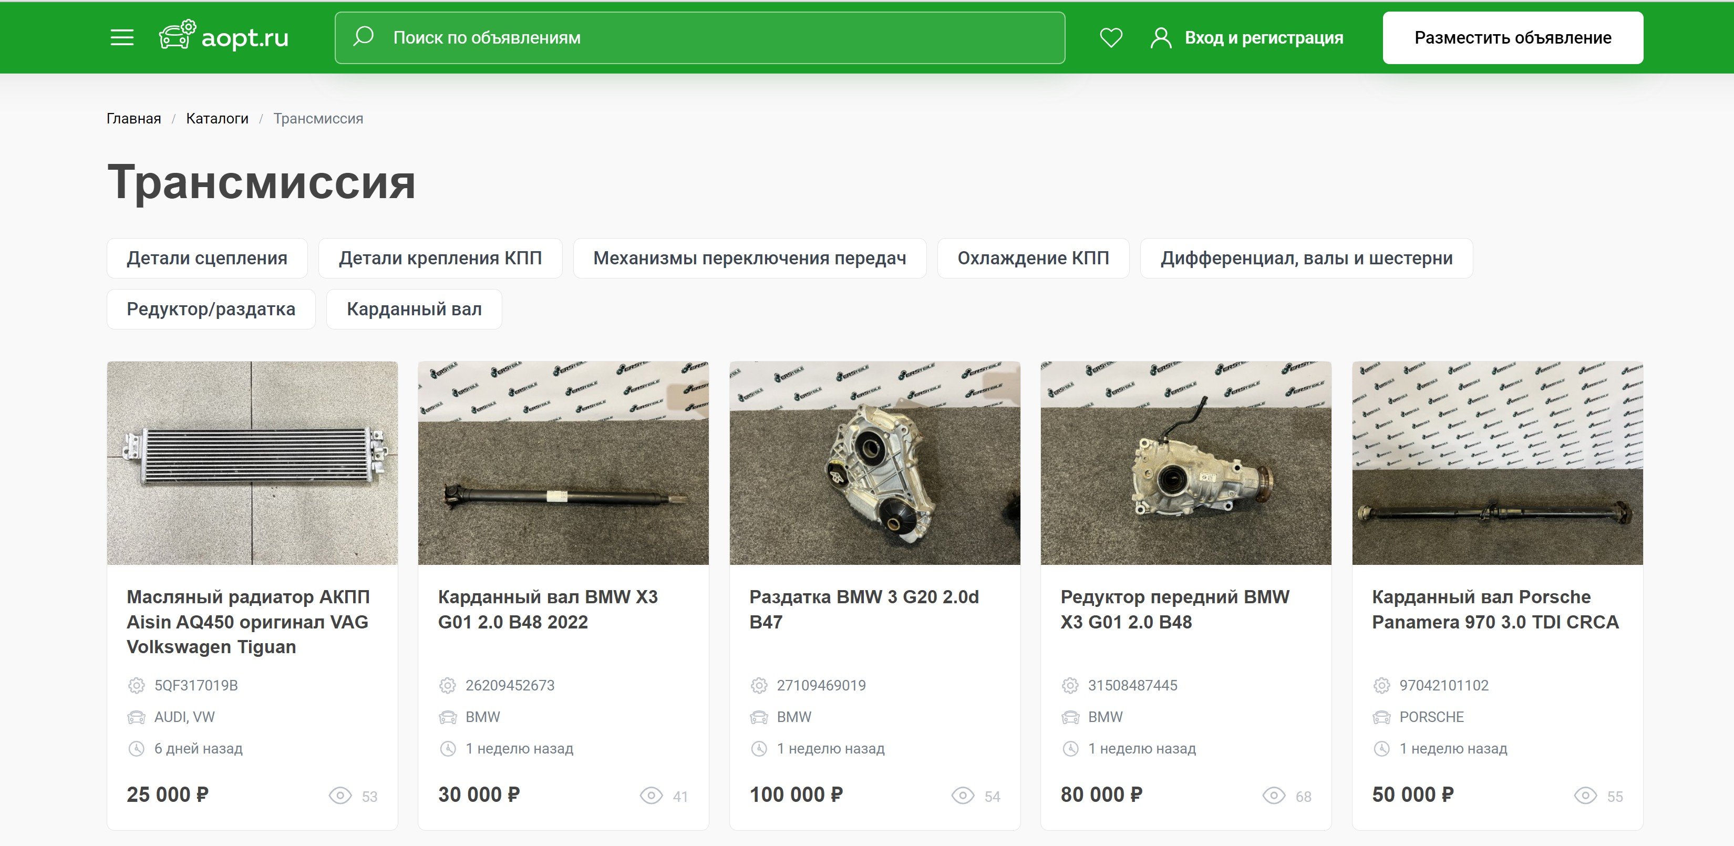
Task: Select Охлаждение КПП category filter
Action: pos(1033,258)
